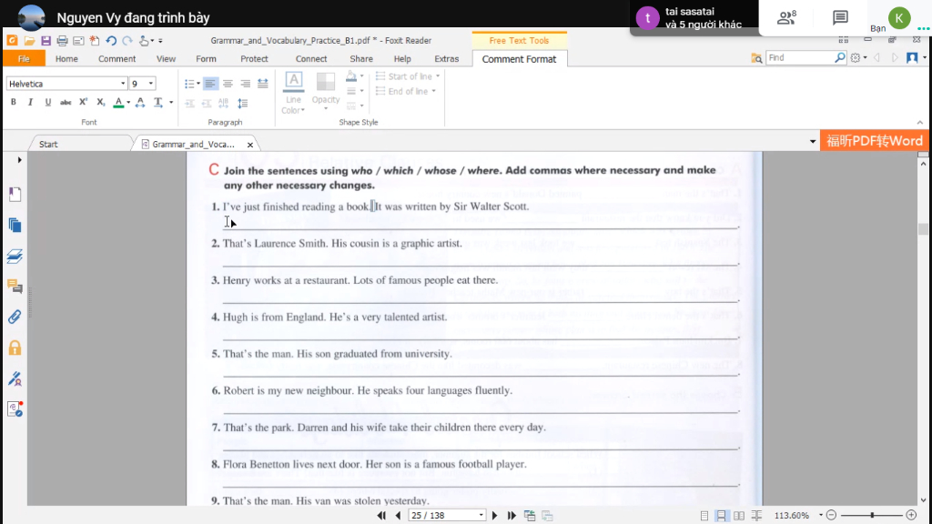Viewport: 932px width, 524px height.
Task: Redo the last undone action
Action: point(127,40)
